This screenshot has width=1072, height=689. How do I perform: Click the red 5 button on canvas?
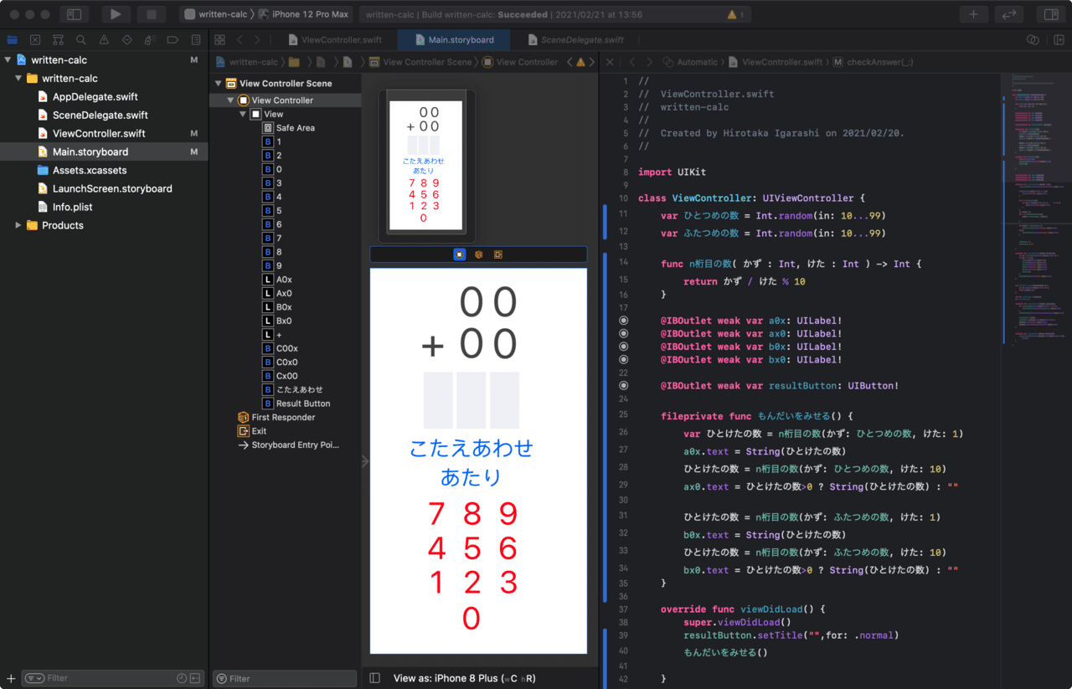(472, 548)
